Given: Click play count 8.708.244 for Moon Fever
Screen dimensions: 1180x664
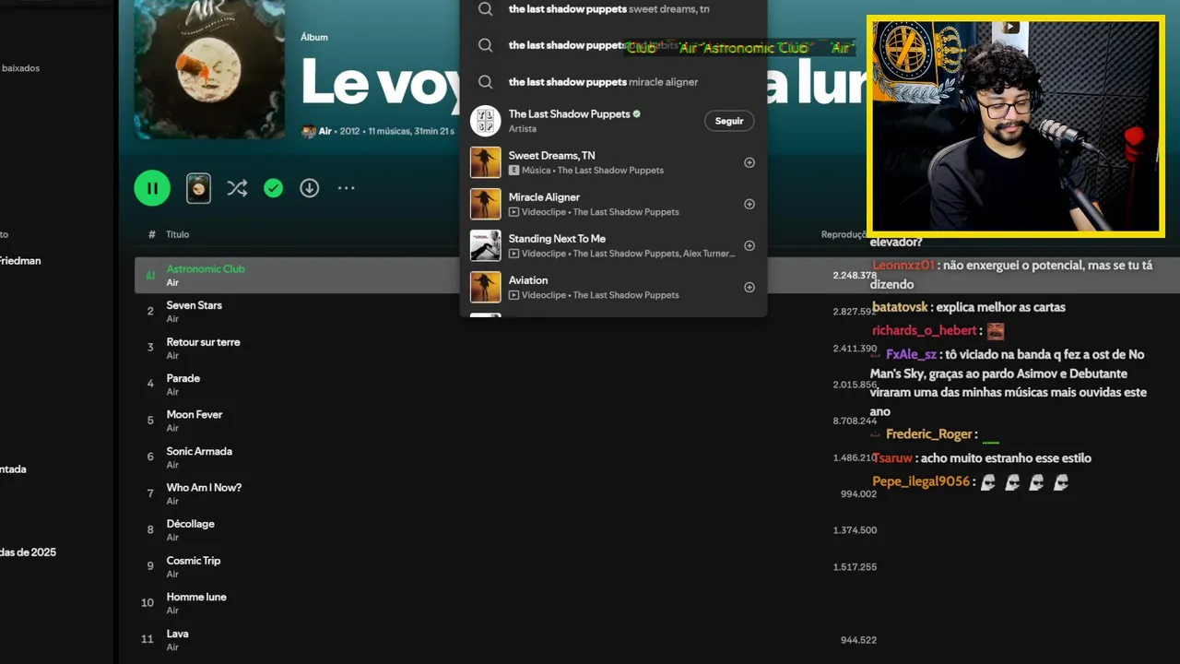Looking at the screenshot, I should click(x=855, y=421).
